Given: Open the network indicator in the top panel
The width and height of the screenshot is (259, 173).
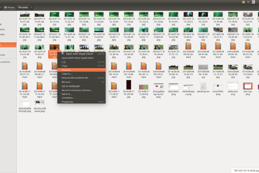Looking at the screenshot, I should (248, 2).
